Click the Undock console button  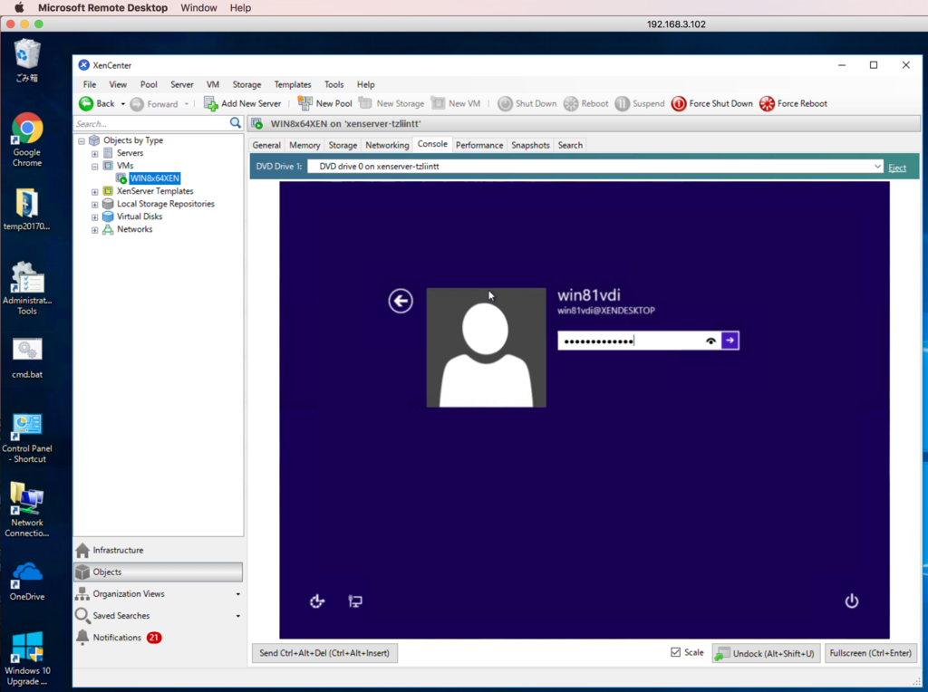(766, 653)
